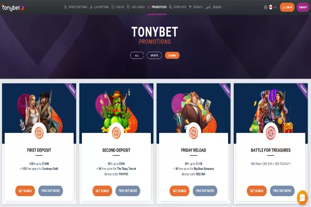
Task: Click the Battle for Treasures chip badge
Action: 271,132
